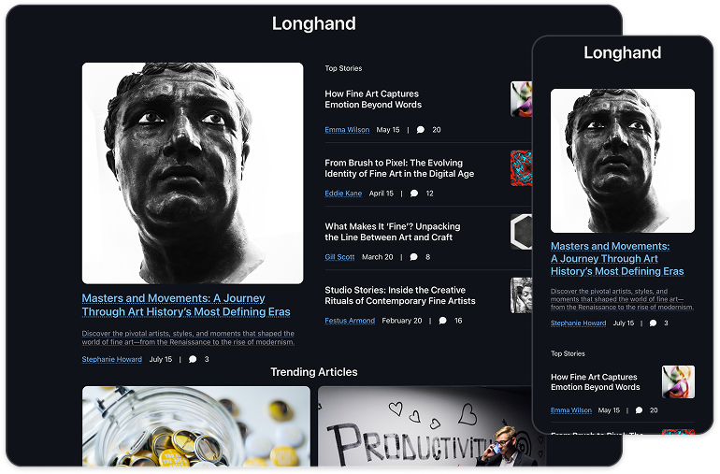Click the July 15 date in desktop view
Viewport: 720px width, 474px height.
(161, 359)
